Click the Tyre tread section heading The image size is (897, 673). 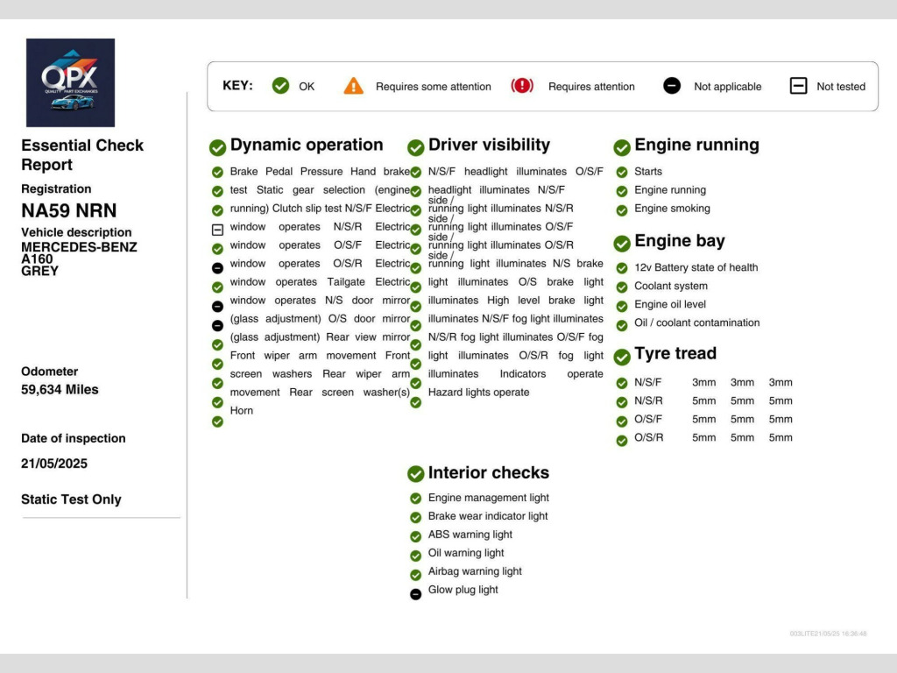pos(675,354)
